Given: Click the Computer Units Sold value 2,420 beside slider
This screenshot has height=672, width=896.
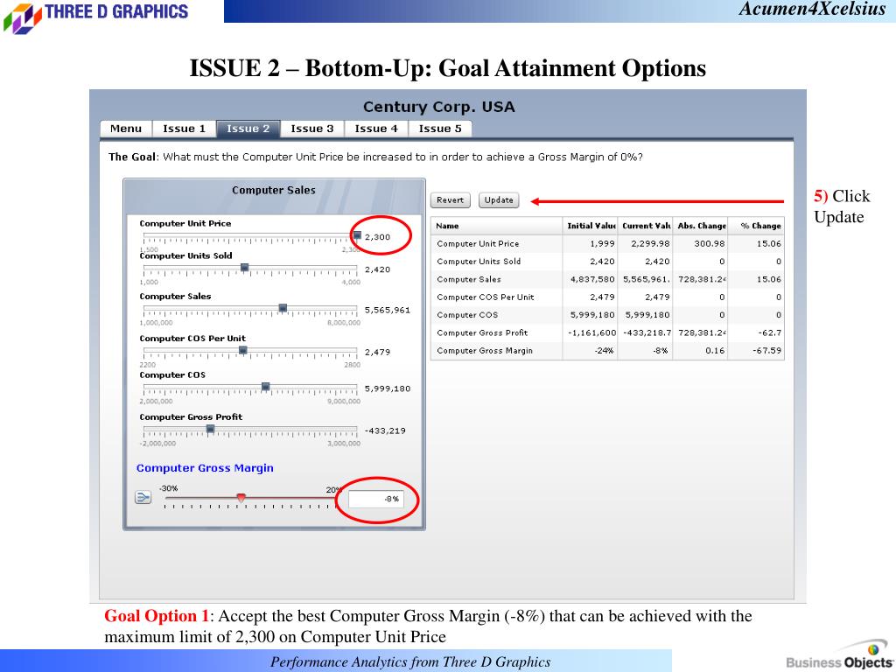Looking at the screenshot, I should pos(377,269).
